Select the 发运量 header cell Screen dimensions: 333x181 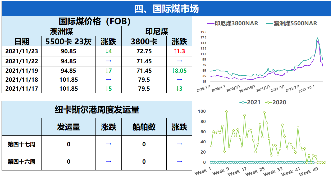[x=69, y=127]
